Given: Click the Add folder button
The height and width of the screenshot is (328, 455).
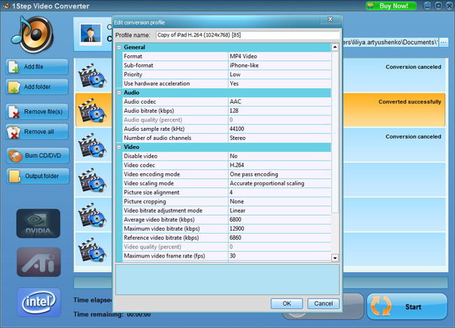Looking at the screenshot, I should click(37, 87).
